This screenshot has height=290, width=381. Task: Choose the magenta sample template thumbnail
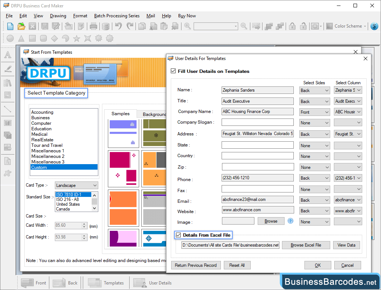[x=123, y=169]
